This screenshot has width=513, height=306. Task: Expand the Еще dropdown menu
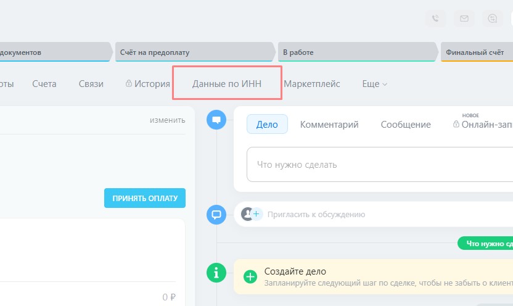(x=374, y=84)
